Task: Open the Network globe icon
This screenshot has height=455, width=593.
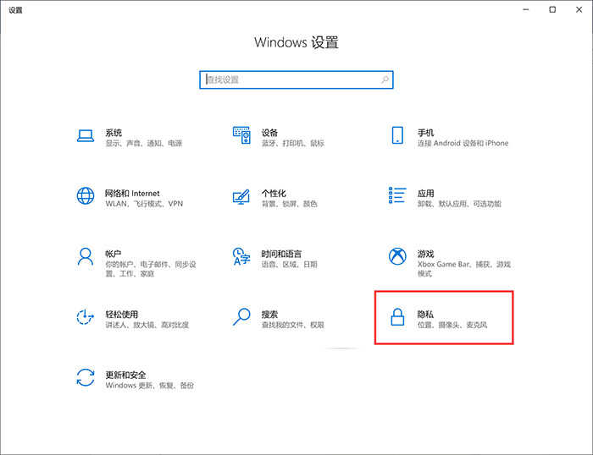Action: (x=86, y=196)
